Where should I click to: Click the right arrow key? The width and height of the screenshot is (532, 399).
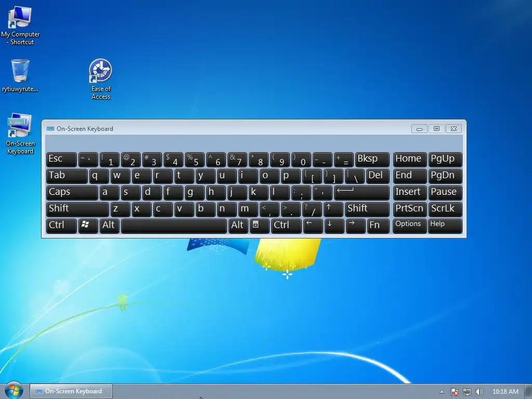pyautogui.click(x=355, y=225)
